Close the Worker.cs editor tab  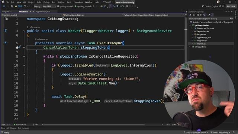click(x=34, y=12)
